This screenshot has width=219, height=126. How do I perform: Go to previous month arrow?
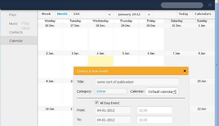(x=109, y=14)
